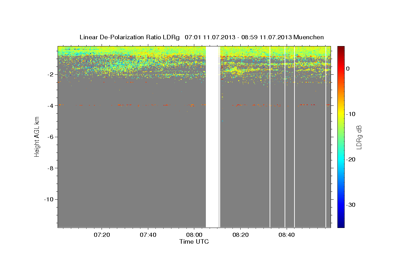409x273 pixels.
Task: Click the 08:40 time tick label
Action: 287,235
